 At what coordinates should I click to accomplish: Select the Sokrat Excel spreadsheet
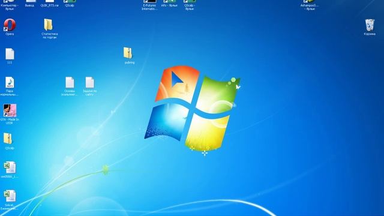click(10, 200)
